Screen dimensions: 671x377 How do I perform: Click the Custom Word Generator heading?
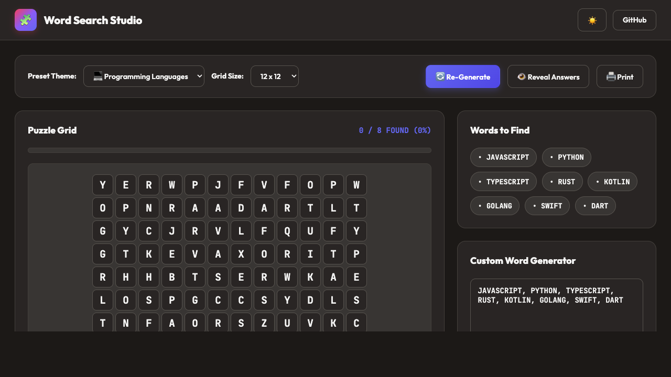(523, 261)
